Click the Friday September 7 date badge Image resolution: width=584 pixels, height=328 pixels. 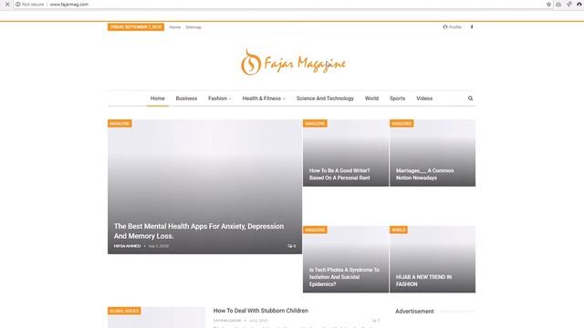click(x=136, y=27)
